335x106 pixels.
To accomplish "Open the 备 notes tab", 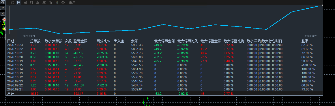I will click(63, 3).
